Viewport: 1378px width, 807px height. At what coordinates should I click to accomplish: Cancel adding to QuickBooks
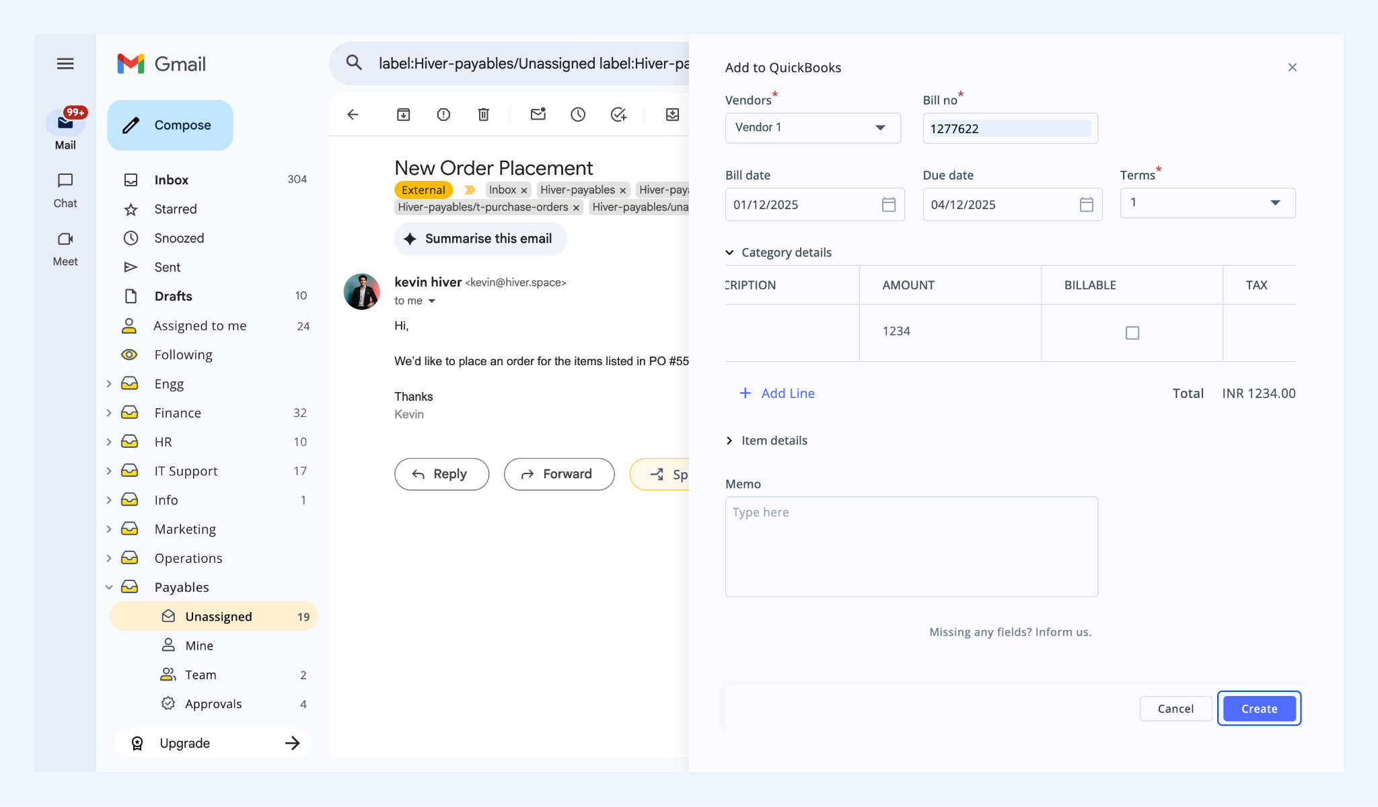click(1175, 709)
